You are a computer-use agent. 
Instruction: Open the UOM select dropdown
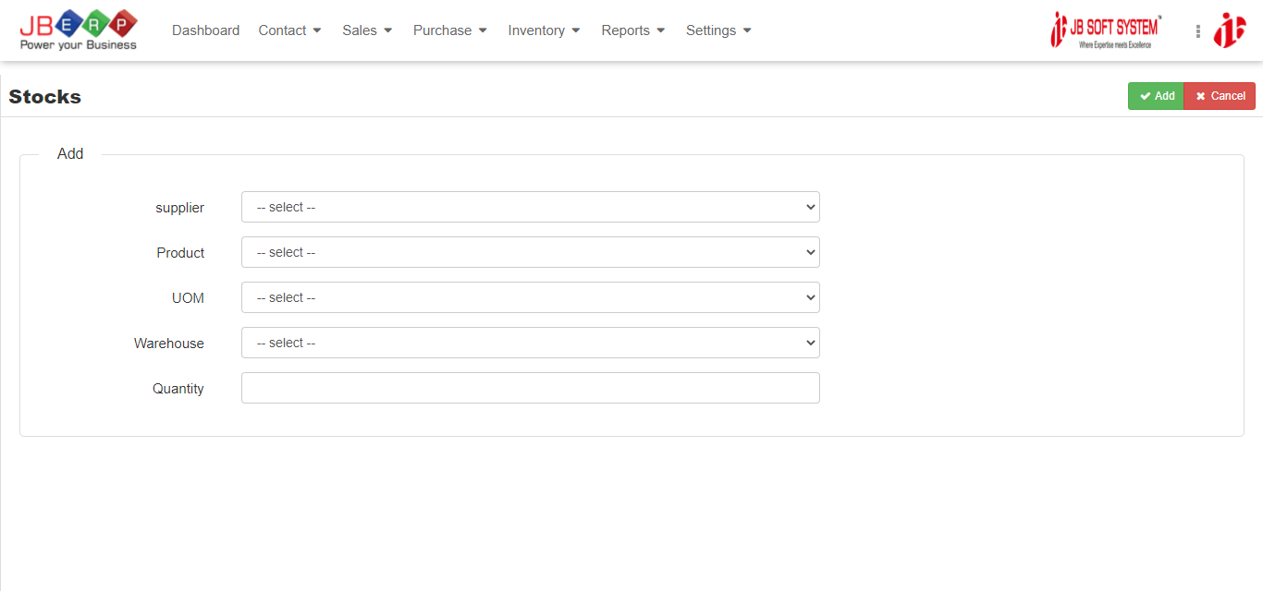click(x=531, y=297)
